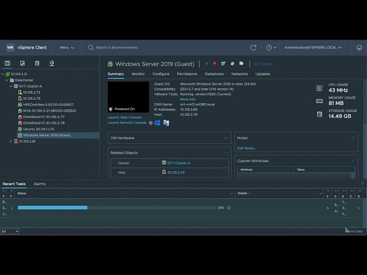367x275 pixels.
Task: Click the VM console thumbnail preview
Action: click(128, 97)
